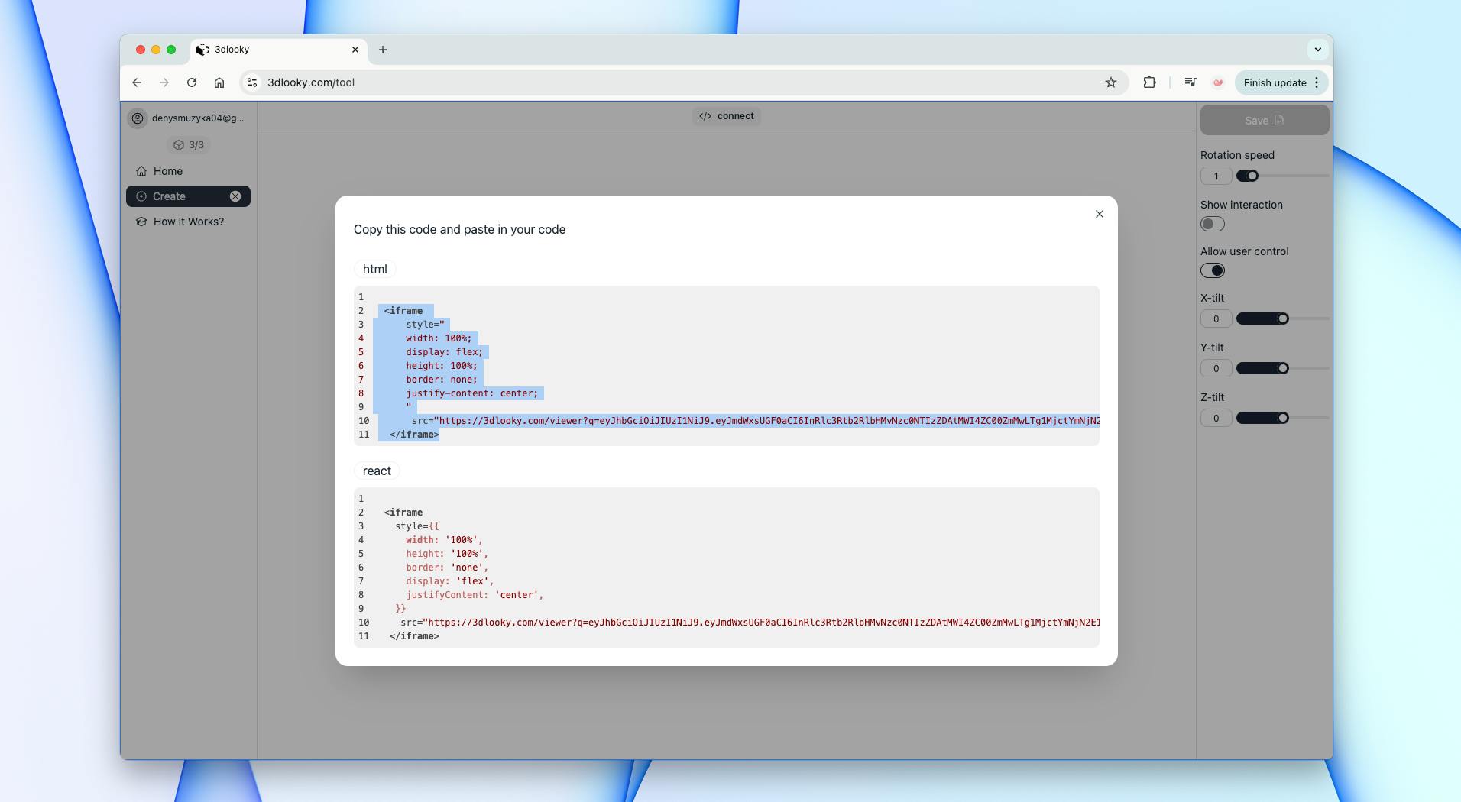Click the html justify-content: center; line
Viewport: 1461px width, 802px height.
point(471,393)
